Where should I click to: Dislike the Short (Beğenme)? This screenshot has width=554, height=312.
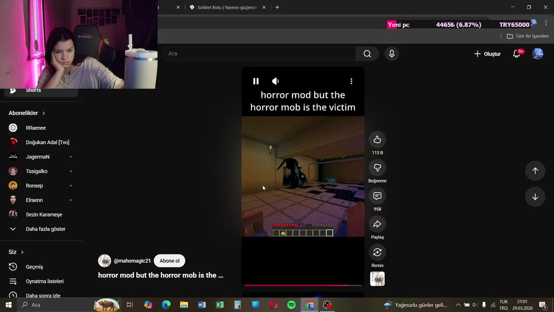click(x=377, y=168)
